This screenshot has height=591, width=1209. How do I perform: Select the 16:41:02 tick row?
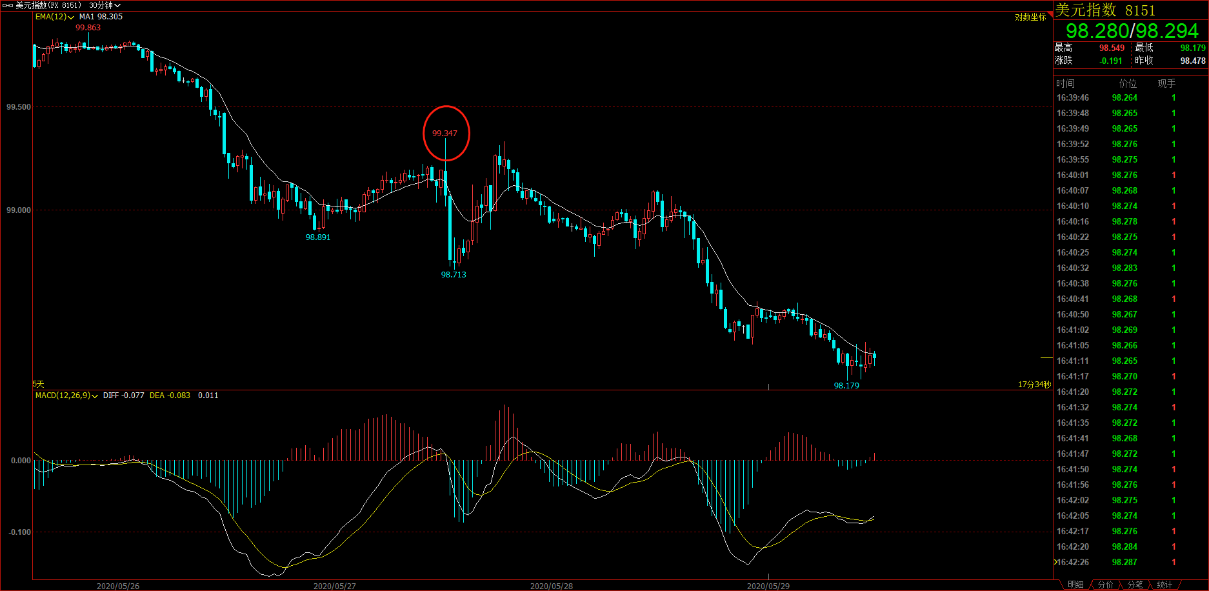pyautogui.click(x=1130, y=330)
